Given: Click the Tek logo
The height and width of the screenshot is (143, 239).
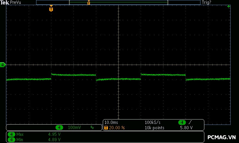Looking at the screenshot, I should 5,2.
